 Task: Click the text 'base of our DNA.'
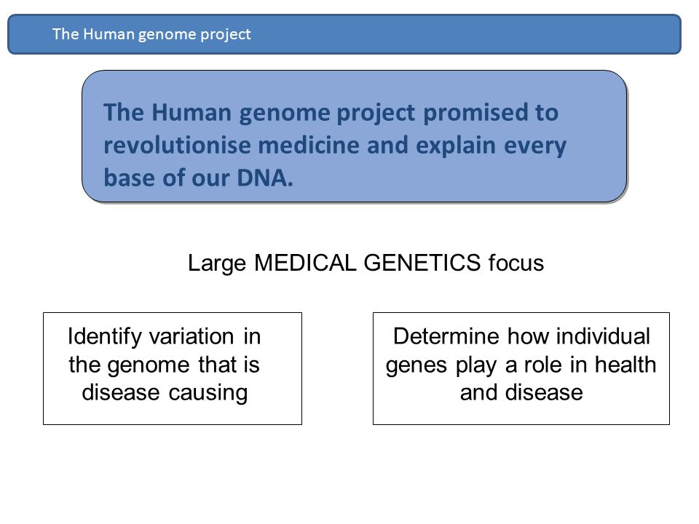coord(198,178)
